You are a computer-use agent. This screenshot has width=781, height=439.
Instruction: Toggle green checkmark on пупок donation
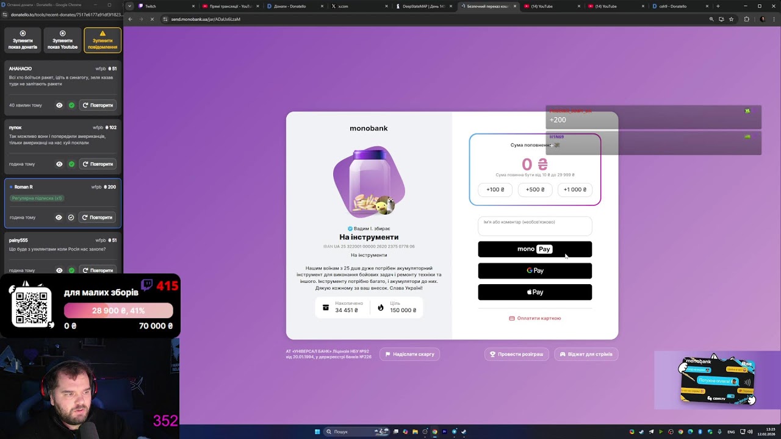(x=71, y=164)
